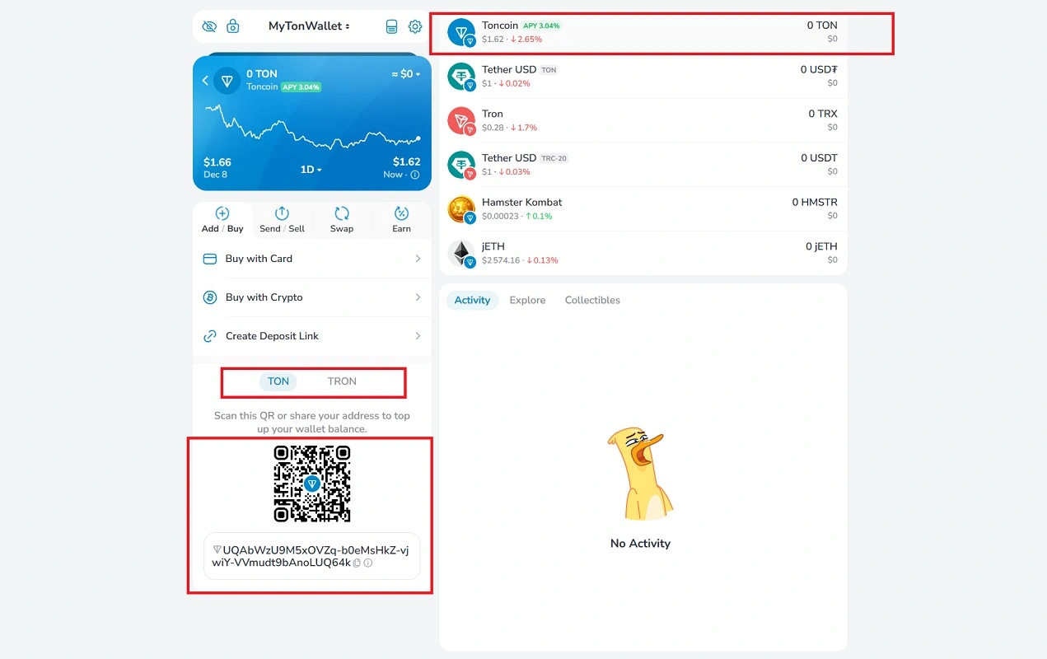Select the Send / Sell action
The height and width of the screenshot is (659, 1047).
(x=282, y=220)
